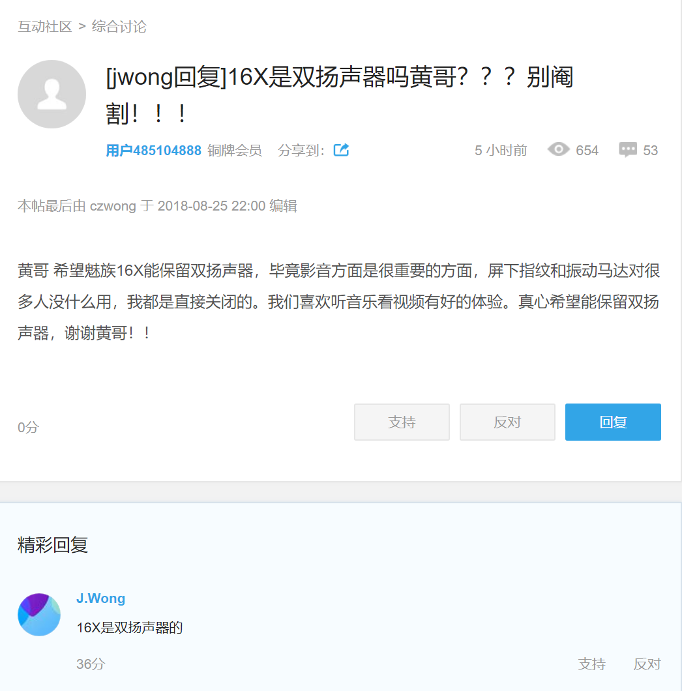Support J.Wong's reply with 支持
This screenshot has height=691, width=682.
coord(591,664)
